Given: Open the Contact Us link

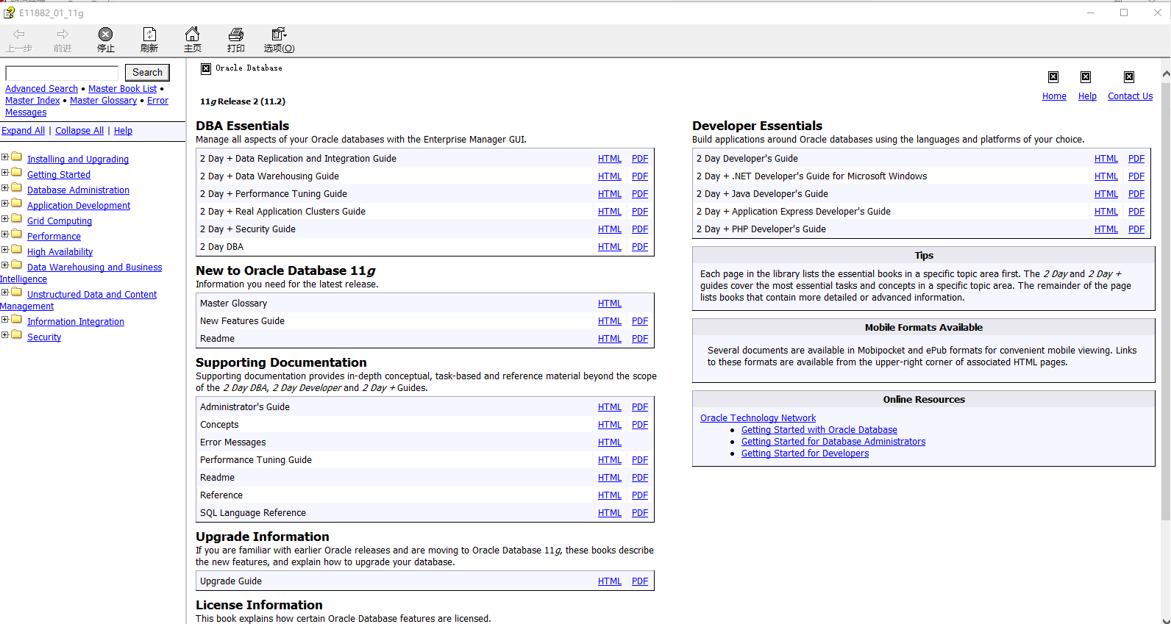Looking at the screenshot, I should [x=1130, y=96].
